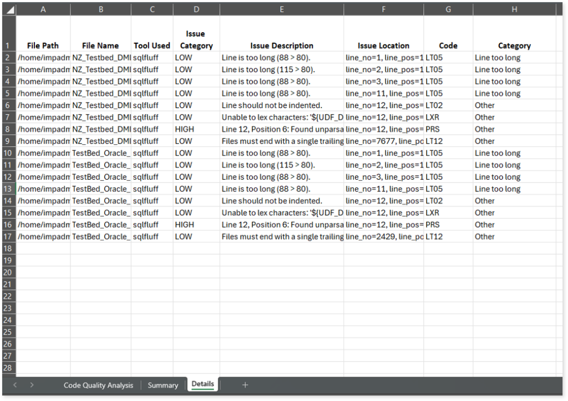Screen dimensions: 568x401
Task: Select column E header
Action: pos(282,9)
